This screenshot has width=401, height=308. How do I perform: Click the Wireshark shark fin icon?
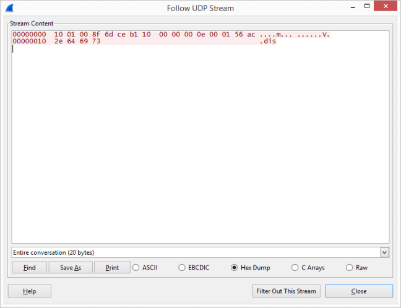9,8
